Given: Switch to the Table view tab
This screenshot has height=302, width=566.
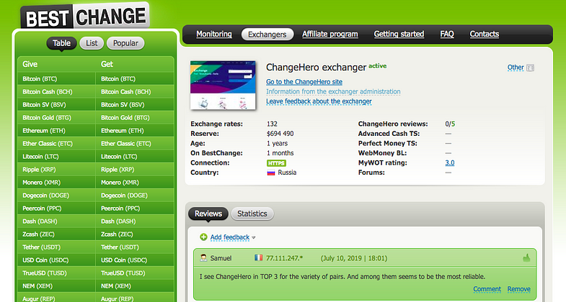Looking at the screenshot, I should [x=62, y=43].
